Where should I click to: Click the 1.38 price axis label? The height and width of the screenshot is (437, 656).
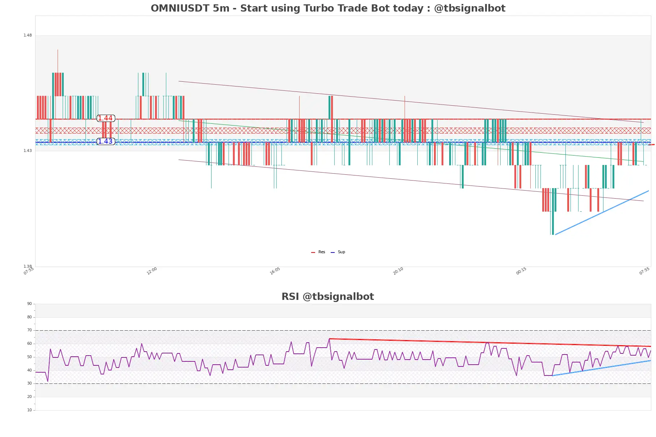coord(28,266)
